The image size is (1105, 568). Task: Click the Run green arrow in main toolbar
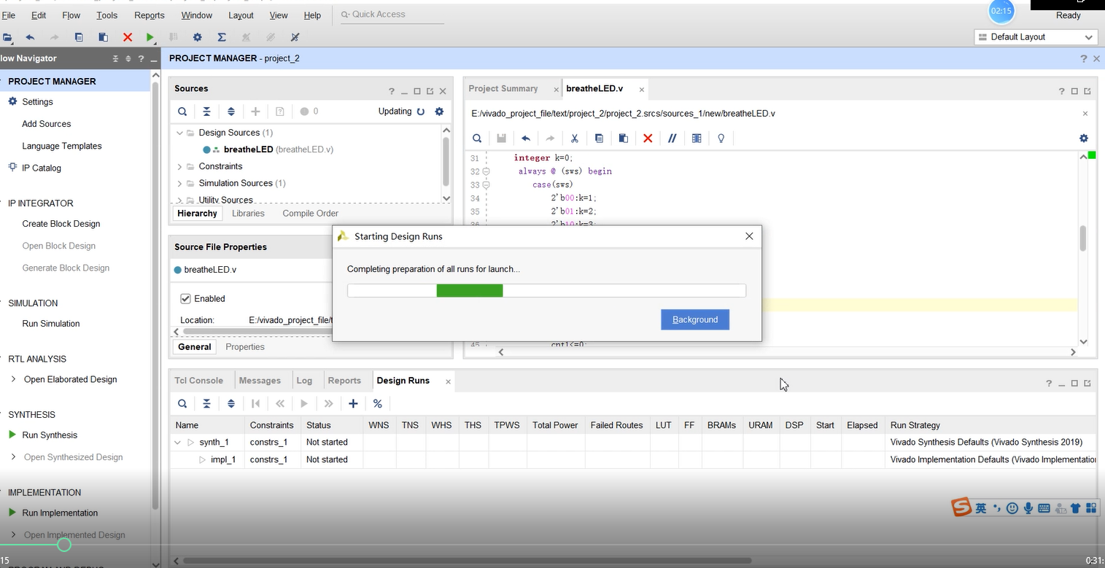click(x=150, y=37)
